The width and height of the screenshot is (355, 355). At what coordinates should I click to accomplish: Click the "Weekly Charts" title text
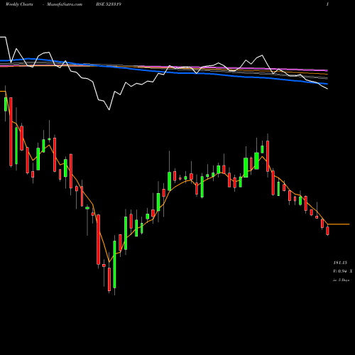(19, 4)
